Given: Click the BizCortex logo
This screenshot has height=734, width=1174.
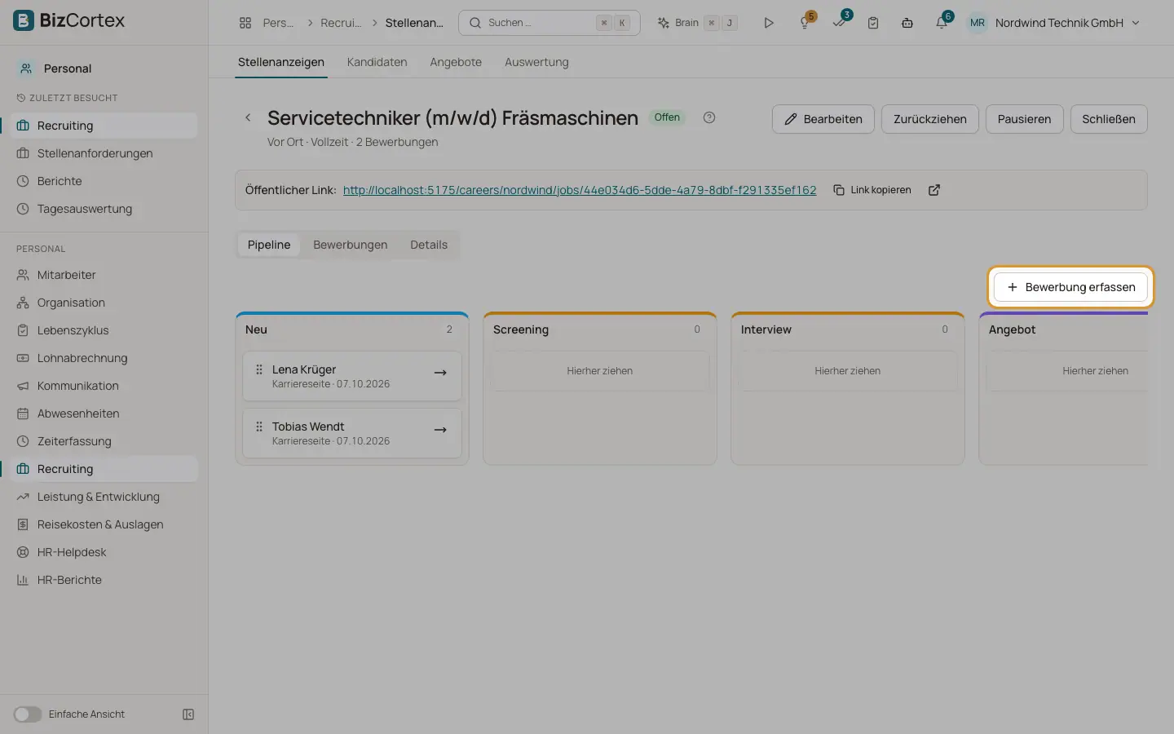Looking at the screenshot, I should [x=69, y=20].
